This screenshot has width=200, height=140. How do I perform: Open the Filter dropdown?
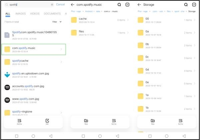(57, 22)
